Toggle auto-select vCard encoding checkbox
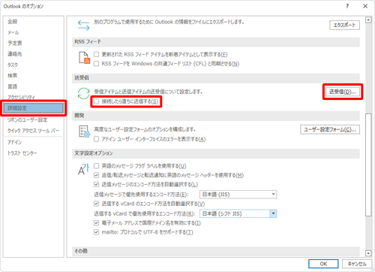 96,204
